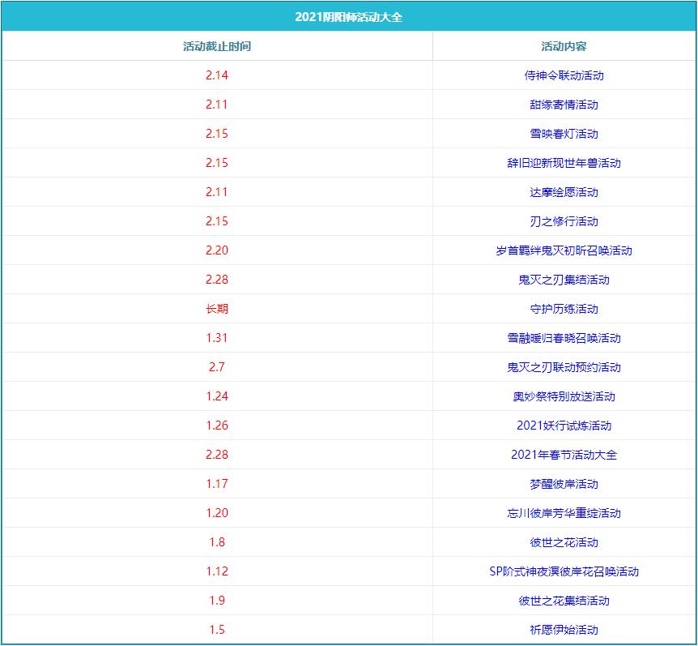
Task: Click the 1.17 deadline cell
Action: tap(217, 484)
